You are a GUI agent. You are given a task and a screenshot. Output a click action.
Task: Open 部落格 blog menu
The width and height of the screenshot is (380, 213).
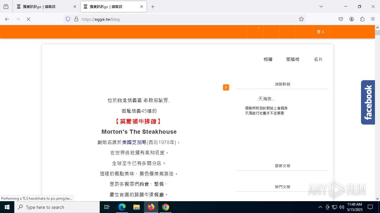point(293,59)
